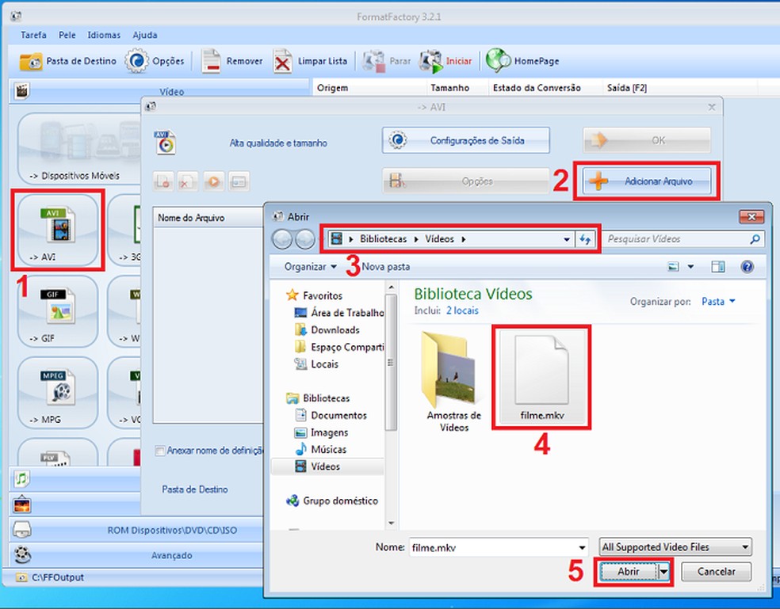Choose Dispositivos Móveis conversion option
This screenshot has height=609, width=780.
(x=79, y=149)
